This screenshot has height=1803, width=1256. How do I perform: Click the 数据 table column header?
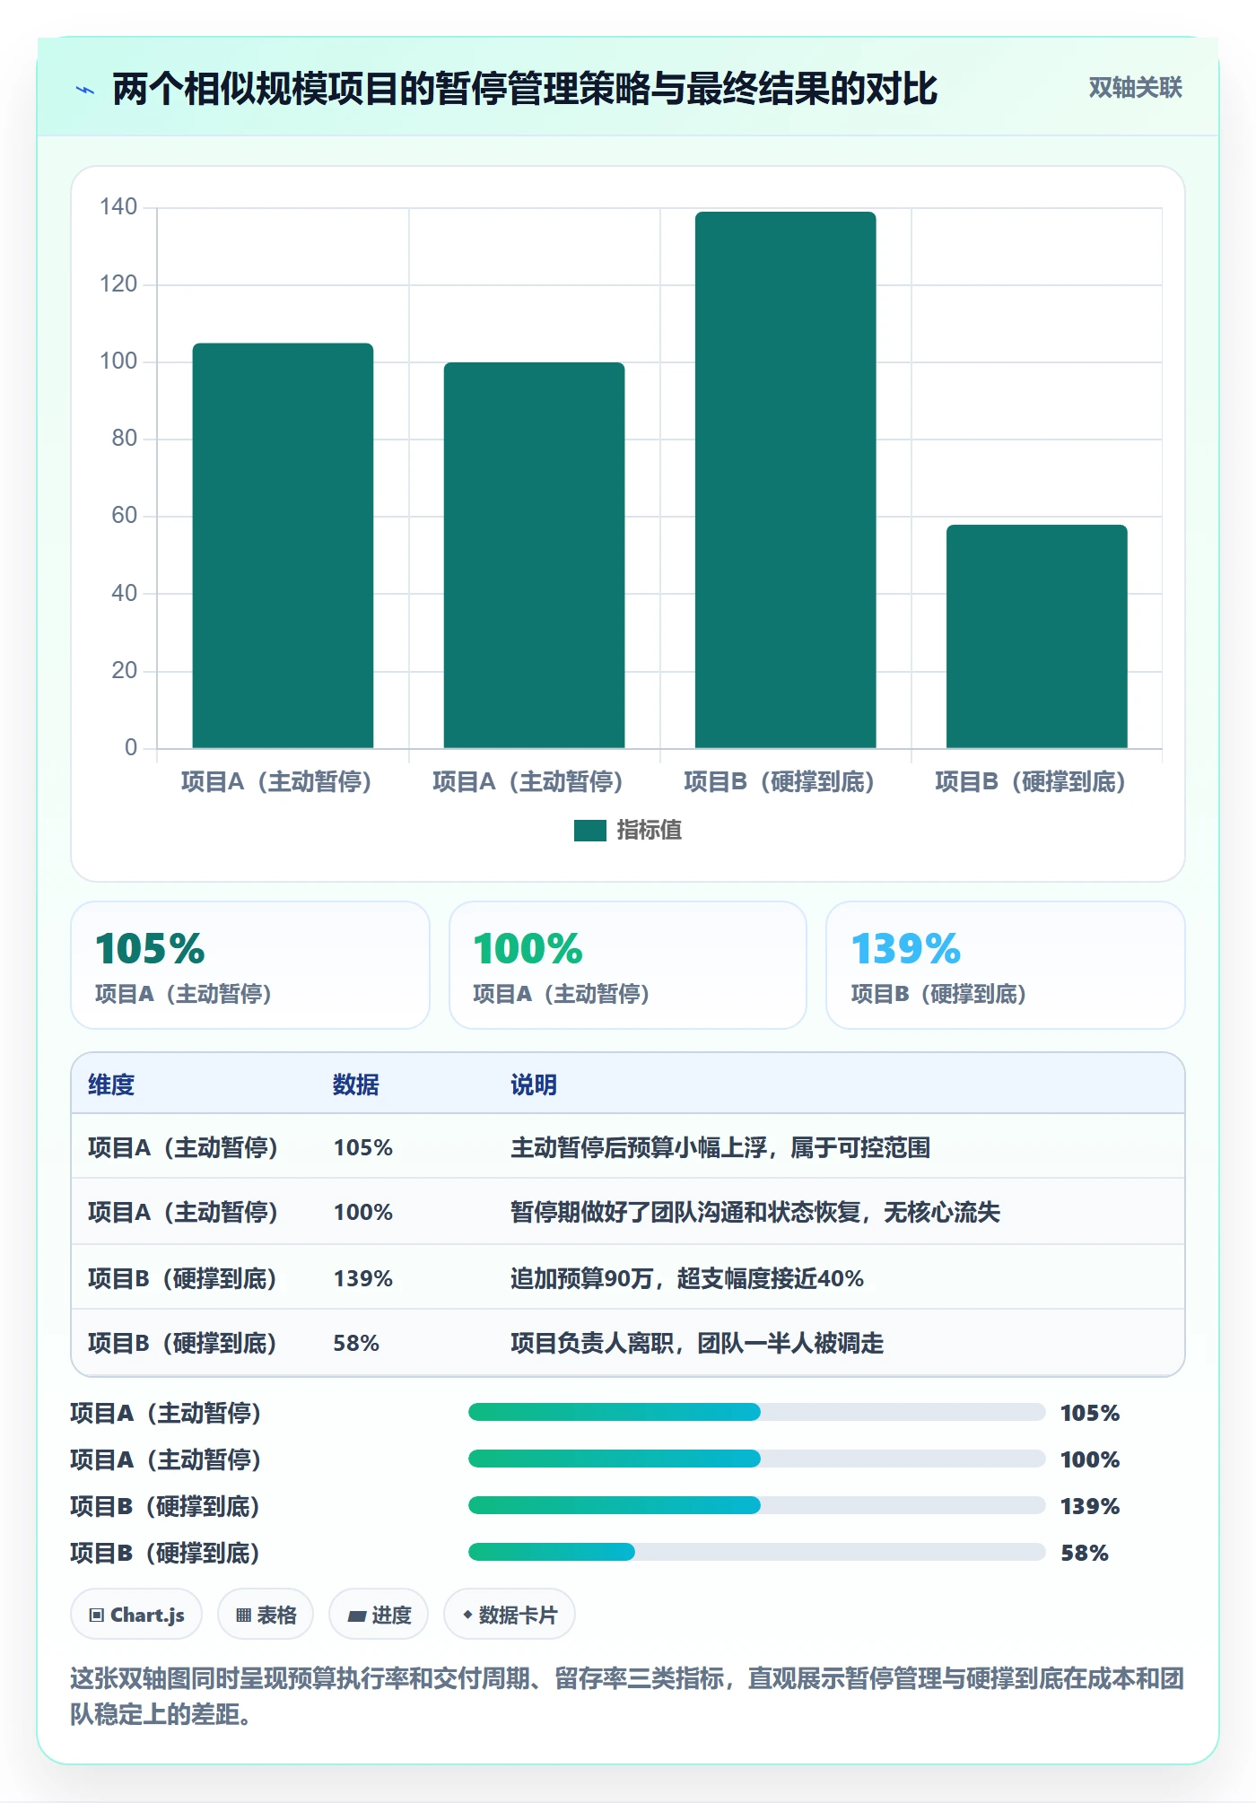pyautogui.click(x=356, y=1085)
